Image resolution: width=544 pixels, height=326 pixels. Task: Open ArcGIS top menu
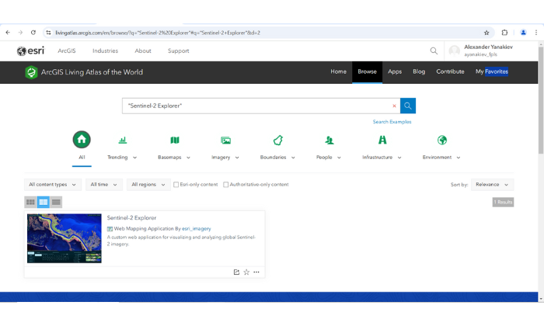67,51
